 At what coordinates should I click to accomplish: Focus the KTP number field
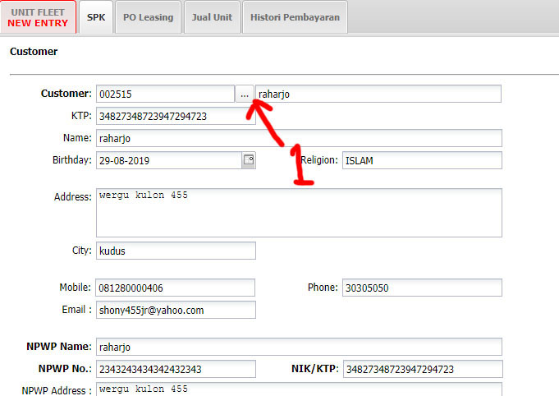pos(176,116)
